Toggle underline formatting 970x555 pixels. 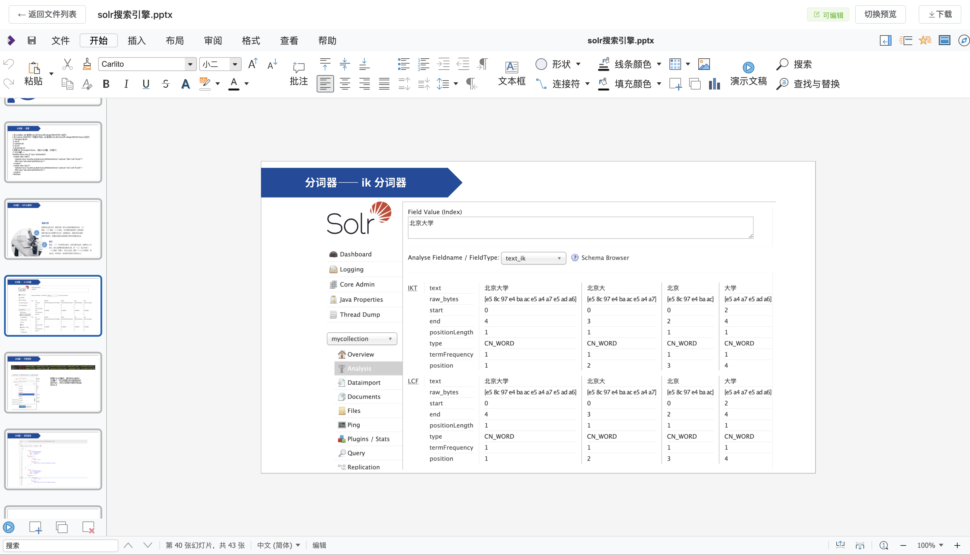[x=146, y=84]
